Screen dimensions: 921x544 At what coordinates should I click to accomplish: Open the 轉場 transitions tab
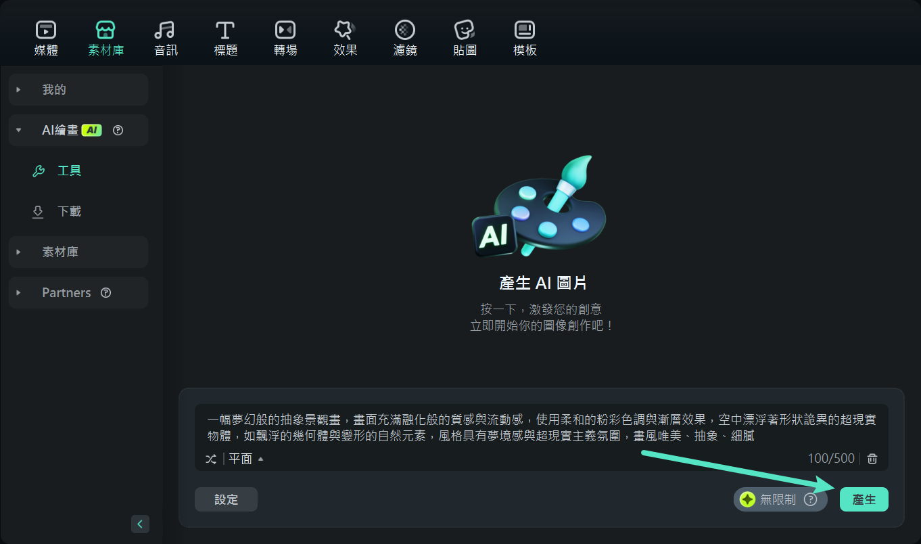(x=285, y=39)
